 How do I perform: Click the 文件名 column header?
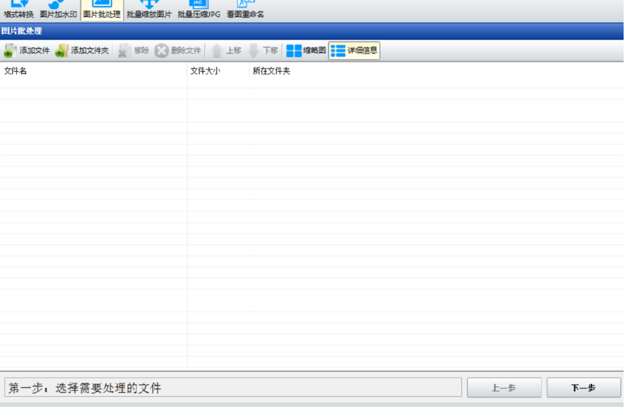click(x=15, y=71)
